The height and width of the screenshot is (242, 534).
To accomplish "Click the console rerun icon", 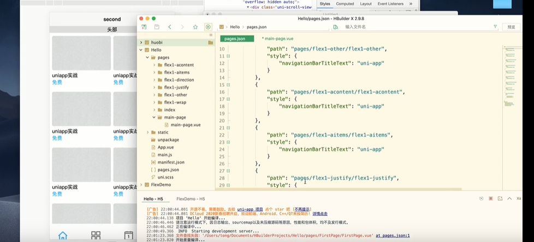I will pyautogui.click(x=481, y=198).
